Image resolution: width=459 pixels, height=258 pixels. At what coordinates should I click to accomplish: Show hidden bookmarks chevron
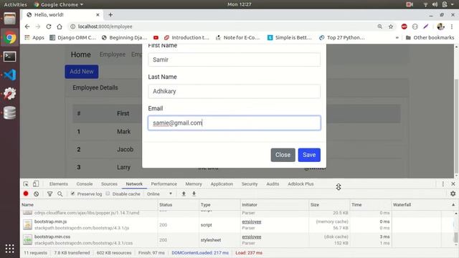(x=397, y=37)
